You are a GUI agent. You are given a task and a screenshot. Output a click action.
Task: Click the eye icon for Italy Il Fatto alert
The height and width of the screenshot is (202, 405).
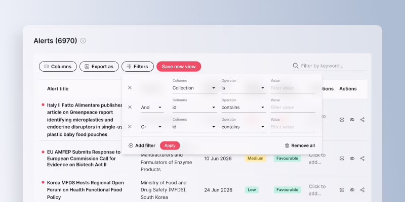(x=352, y=120)
